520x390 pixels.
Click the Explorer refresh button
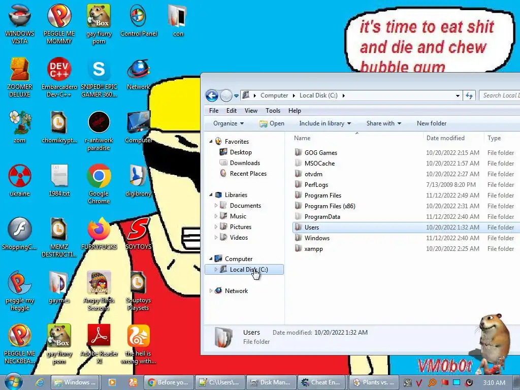click(469, 95)
